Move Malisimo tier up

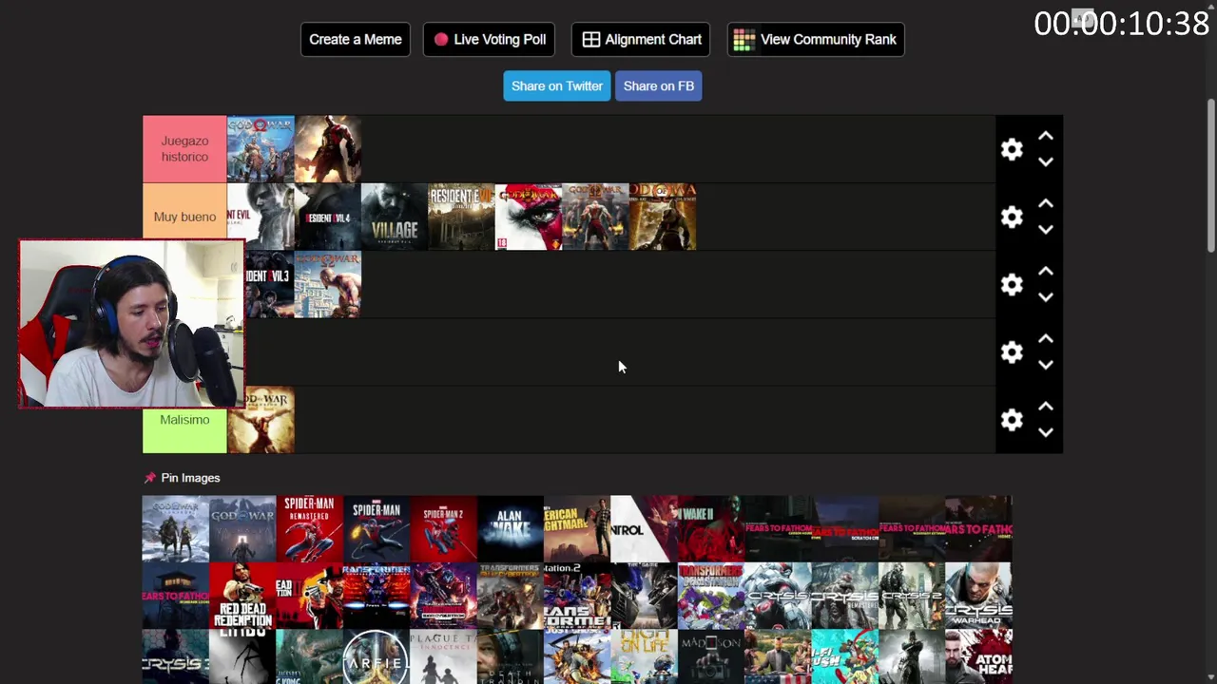click(x=1046, y=407)
